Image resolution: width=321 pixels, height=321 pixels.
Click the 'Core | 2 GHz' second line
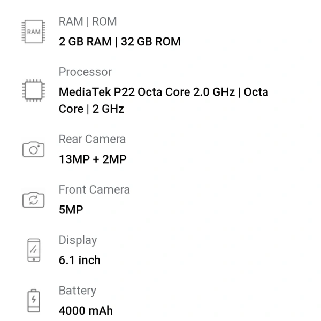(x=91, y=109)
